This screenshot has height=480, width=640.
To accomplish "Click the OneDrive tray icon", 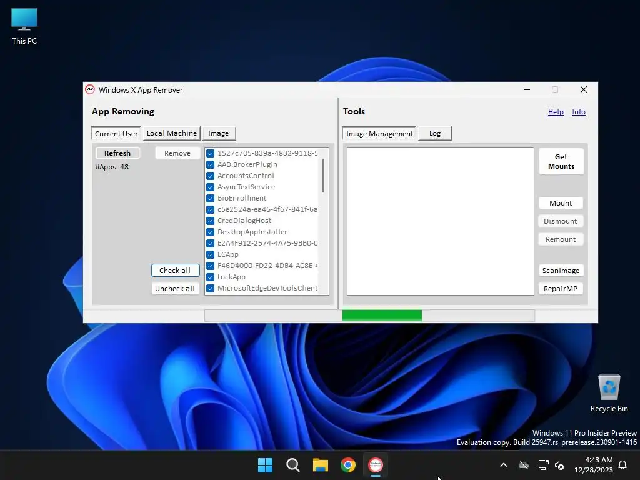I will 524,465.
